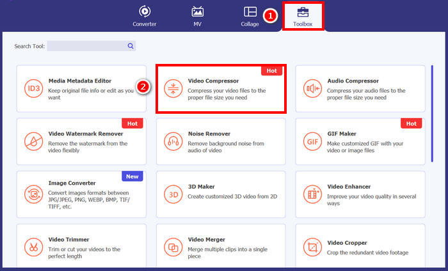Open the Video Watermark Remover icon

(33, 141)
